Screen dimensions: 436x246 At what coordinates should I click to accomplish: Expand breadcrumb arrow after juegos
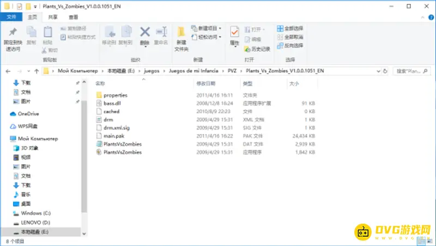click(164, 71)
